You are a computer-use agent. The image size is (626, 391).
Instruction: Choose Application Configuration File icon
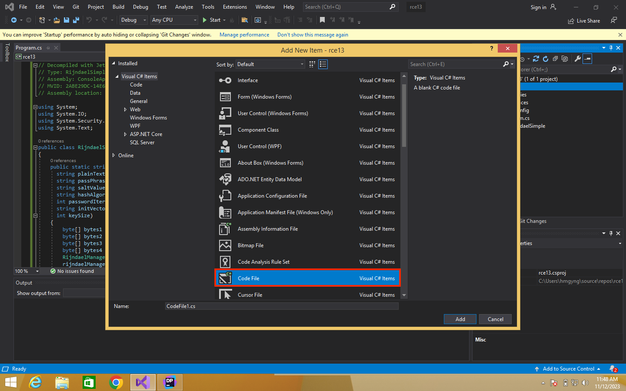point(225,196)
